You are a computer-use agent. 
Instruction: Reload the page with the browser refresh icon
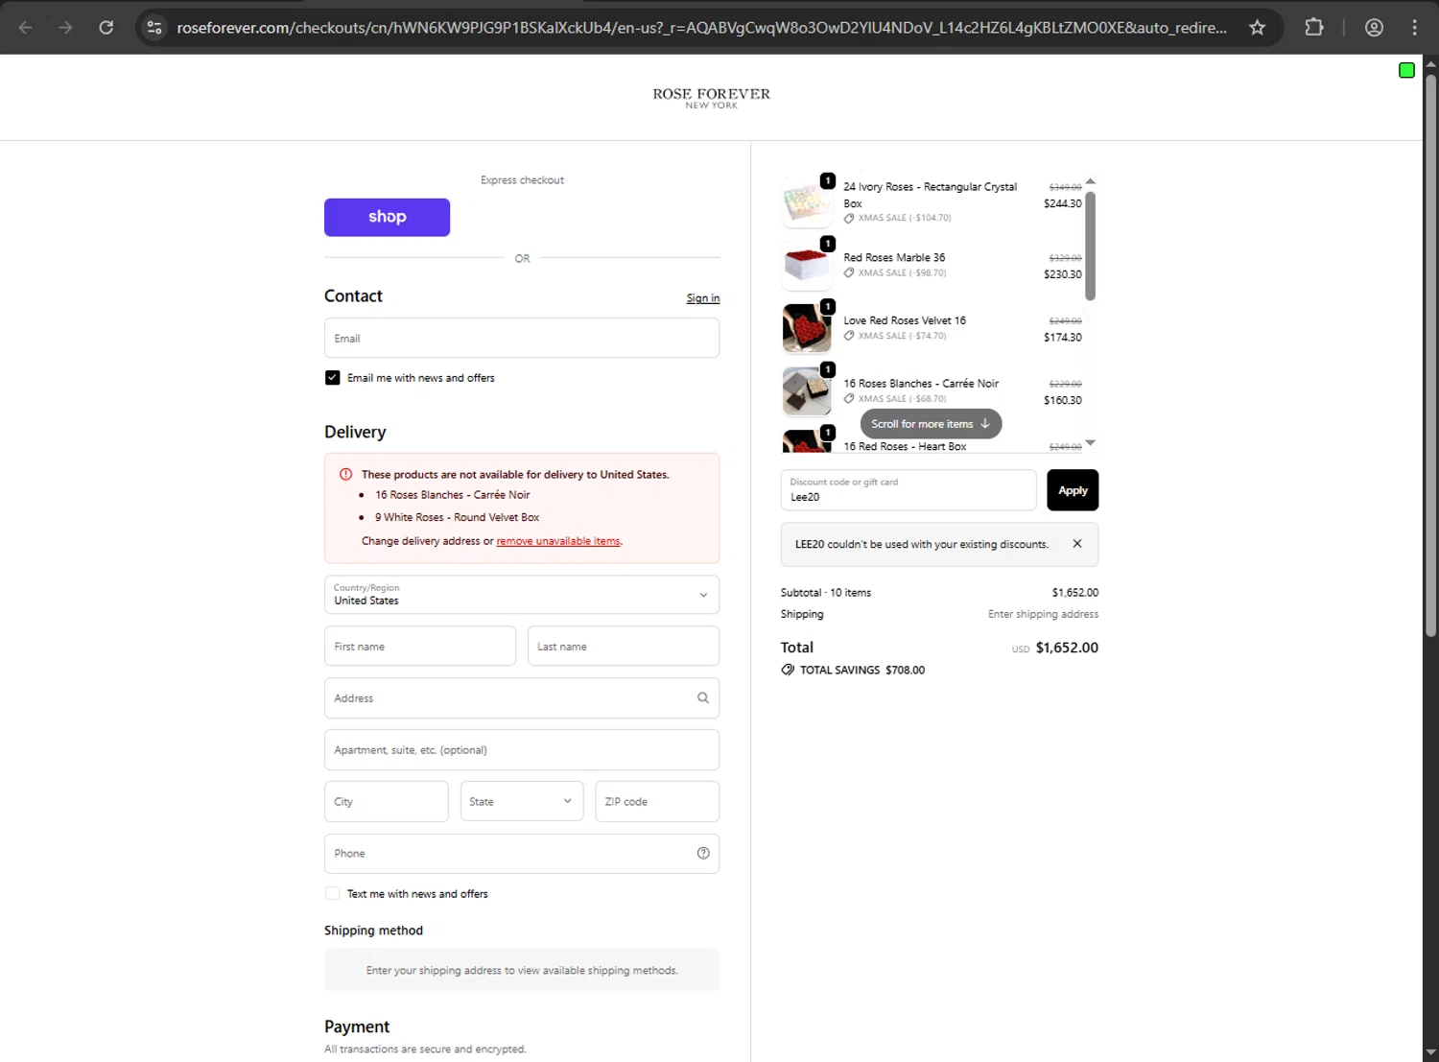(106, 27)
